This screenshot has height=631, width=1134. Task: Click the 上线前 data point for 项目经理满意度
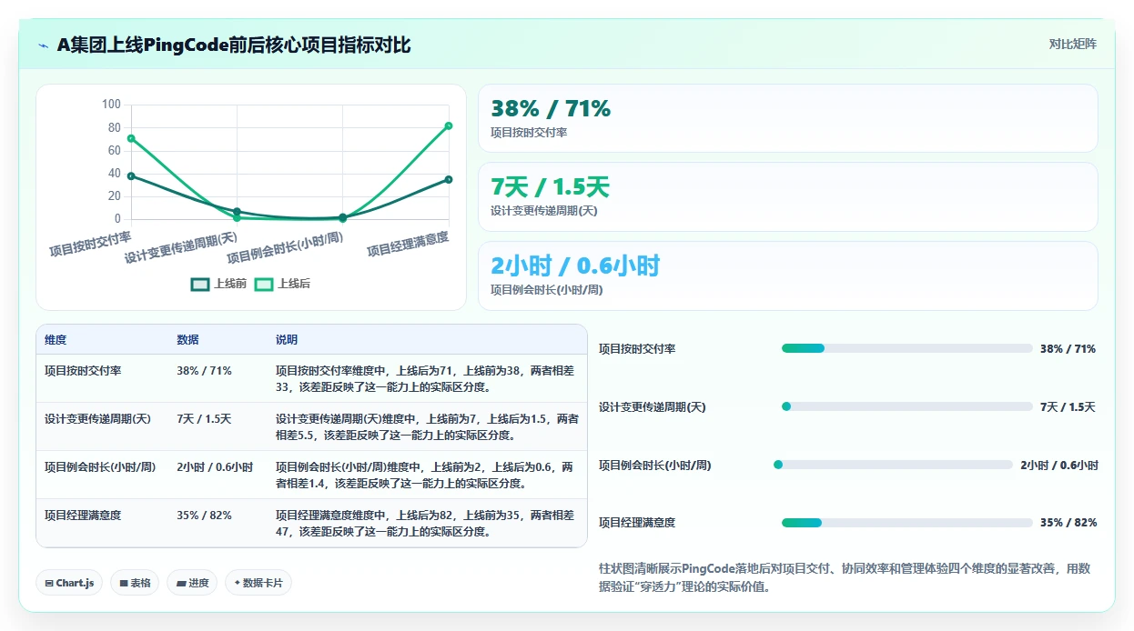coord(449,179)
